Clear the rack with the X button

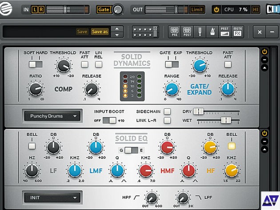[x=260, y=32]
